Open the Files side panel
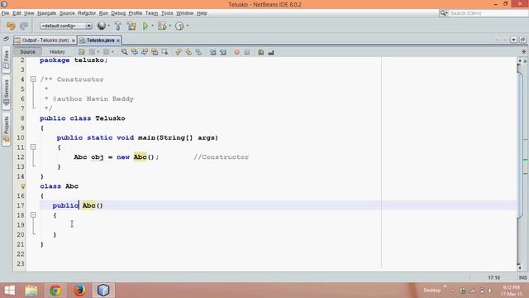The width and height of the screenshot is (529, 298). pos(6,60)
